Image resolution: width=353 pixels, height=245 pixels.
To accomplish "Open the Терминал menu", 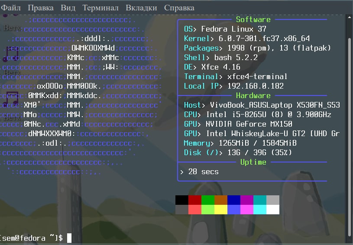I will pos(100,8).
